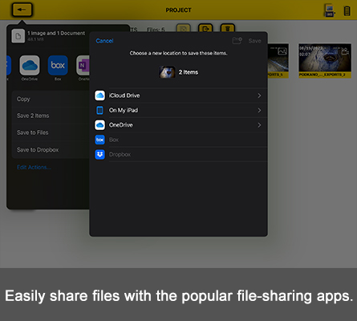Create a new folder in save dialog
The height and width of the screenshot is (321, 357).
click(x=237, y=41)
